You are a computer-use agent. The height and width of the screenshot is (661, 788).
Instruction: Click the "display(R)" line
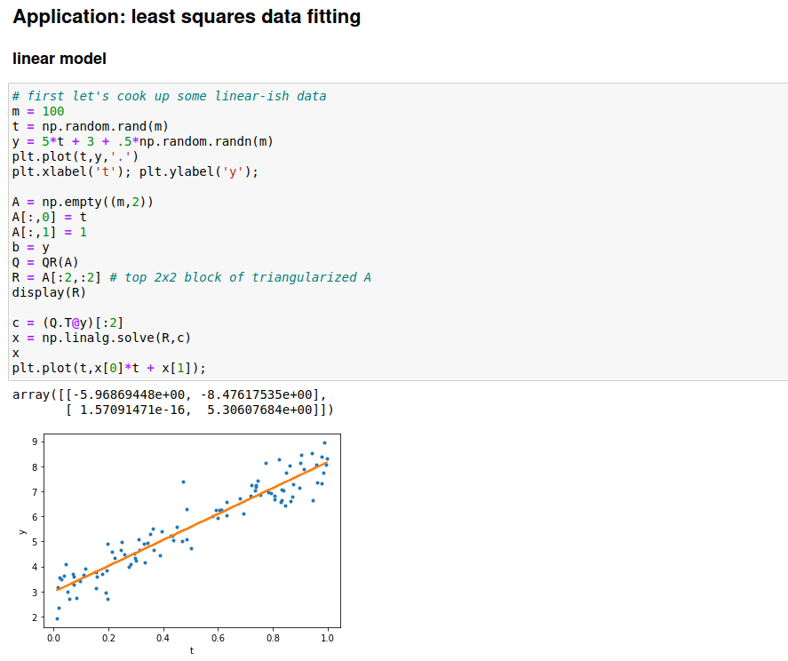click(49, 292)
